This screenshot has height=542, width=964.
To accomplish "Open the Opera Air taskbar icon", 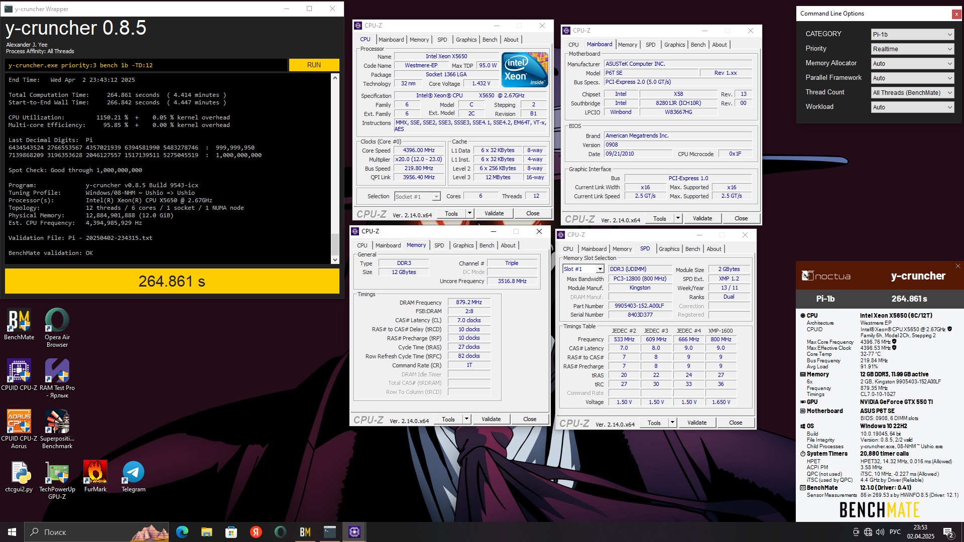I will pyautogui.click(x=280, y=532).
